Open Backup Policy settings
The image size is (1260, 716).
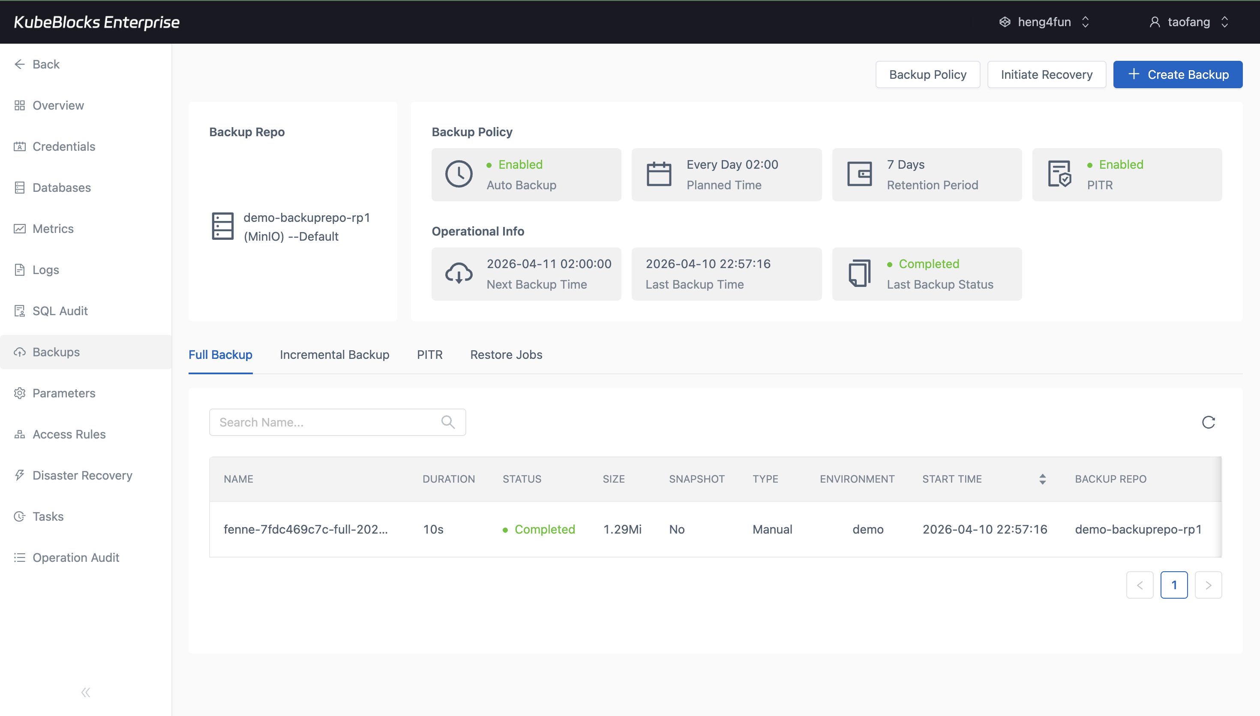click(x=927, y=74)
